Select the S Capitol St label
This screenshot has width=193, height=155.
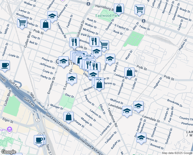(122, 27)
